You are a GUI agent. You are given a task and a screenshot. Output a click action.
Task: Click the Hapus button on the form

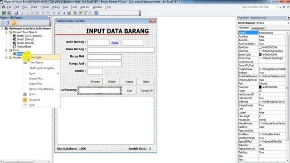129,81
